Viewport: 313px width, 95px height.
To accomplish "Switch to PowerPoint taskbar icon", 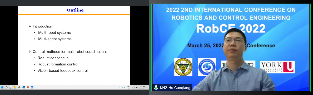I will tap(28, 87).
